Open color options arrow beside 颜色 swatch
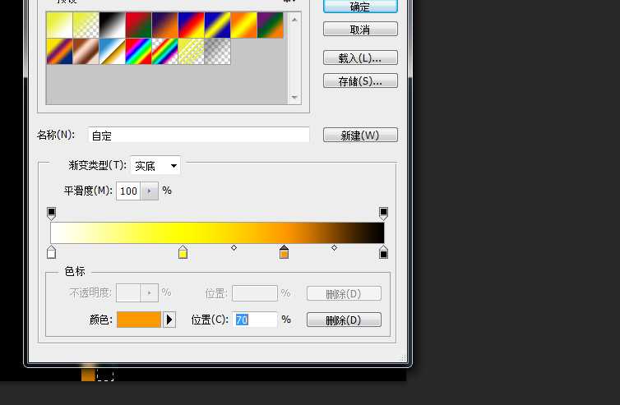620x405 pixels. (x=169, y=320)
